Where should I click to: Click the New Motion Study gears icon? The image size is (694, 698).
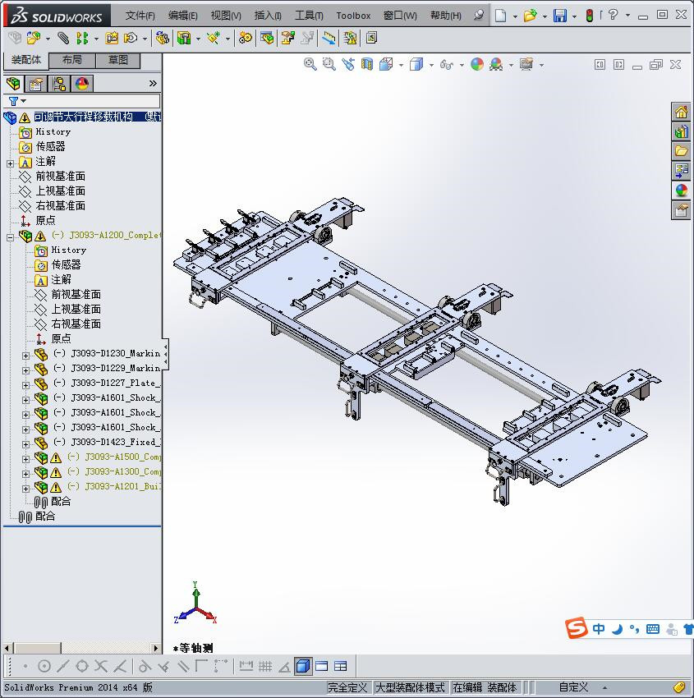click(x=245, y=39)
